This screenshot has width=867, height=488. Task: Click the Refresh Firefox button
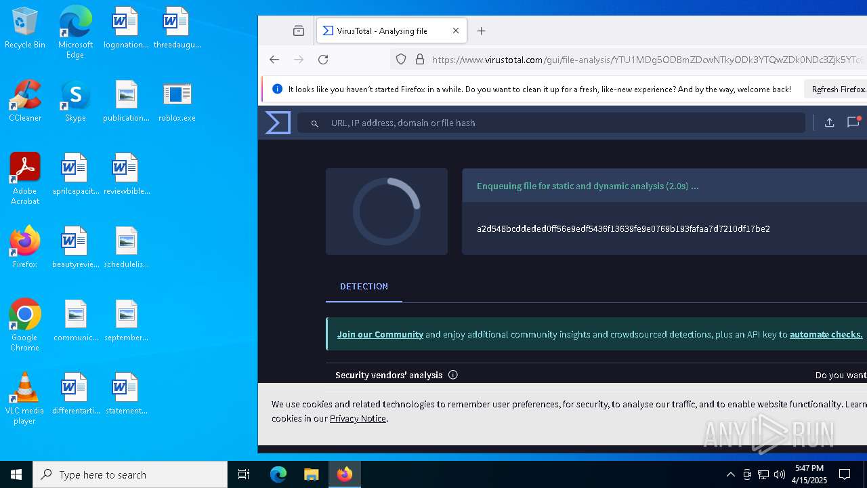(x=837, y=89)
